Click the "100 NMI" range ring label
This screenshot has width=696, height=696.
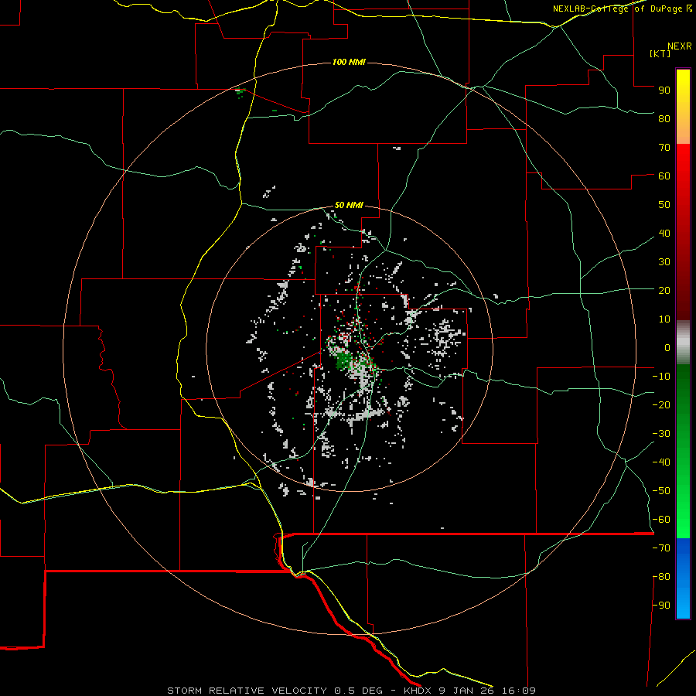tap(349, 62)
